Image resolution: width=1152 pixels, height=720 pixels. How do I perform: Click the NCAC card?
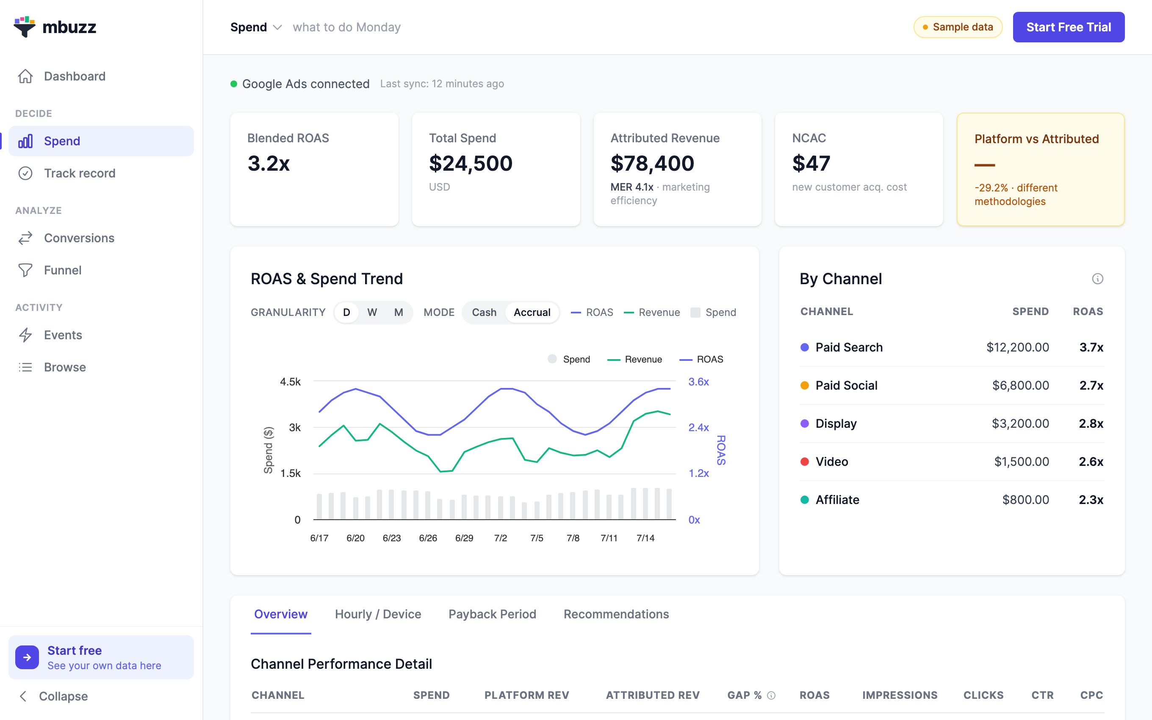click(859, 169)
